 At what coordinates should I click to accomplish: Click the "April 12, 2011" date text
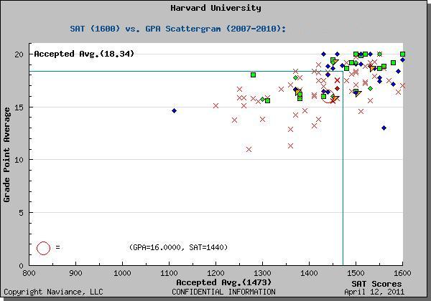pos(374,292)
